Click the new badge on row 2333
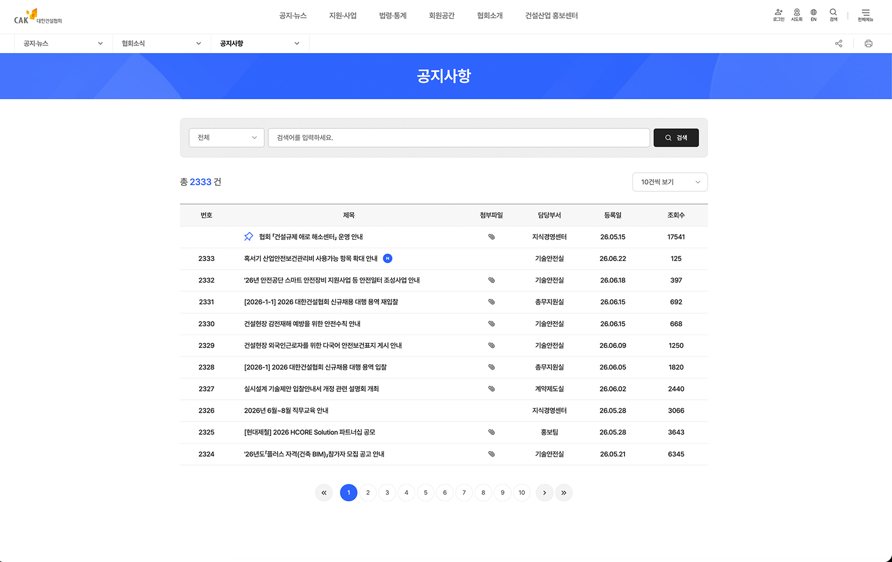 [x=387, y=259]
